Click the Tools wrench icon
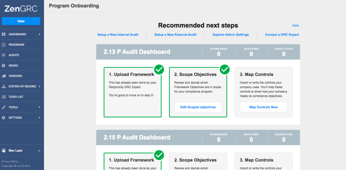 4,107
